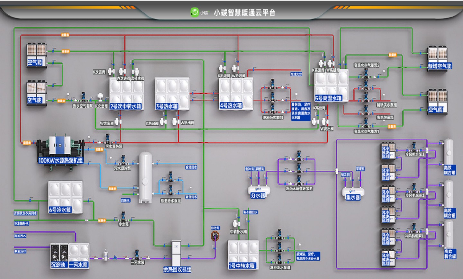Click the 小碳智慧暖通云平台 title logo
Screen dimensions: 463x279
[195, 12]
